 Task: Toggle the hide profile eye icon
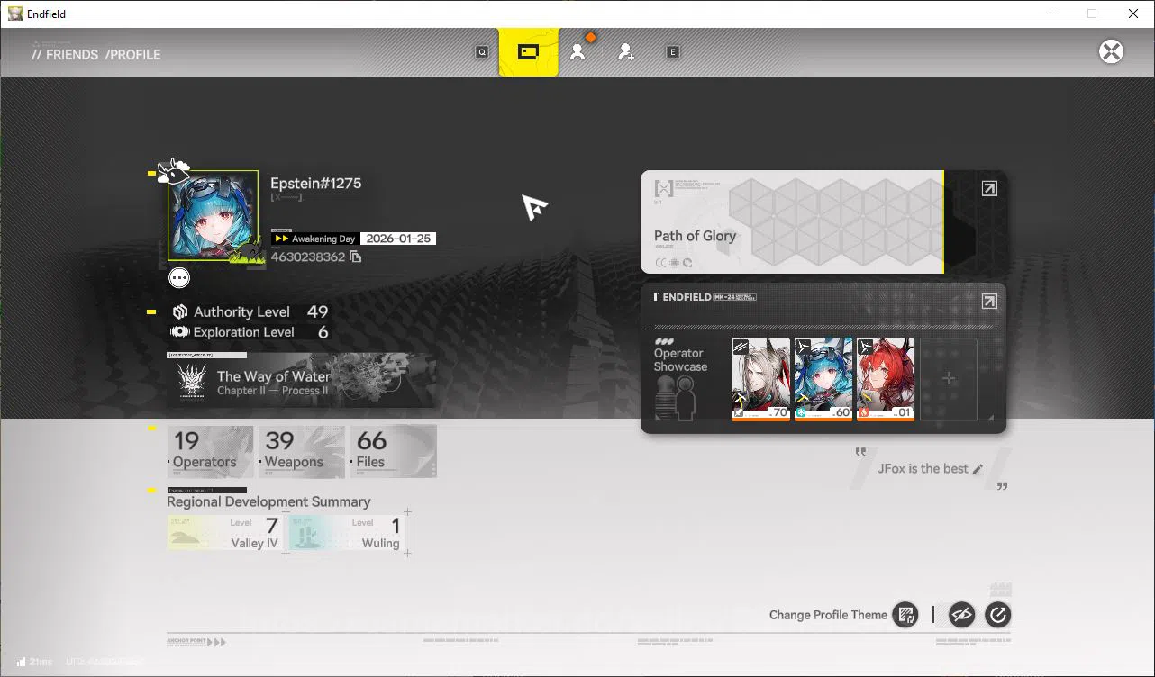coord(961,615)
